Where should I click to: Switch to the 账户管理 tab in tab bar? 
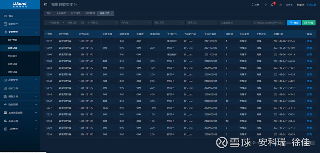(90, 14)
